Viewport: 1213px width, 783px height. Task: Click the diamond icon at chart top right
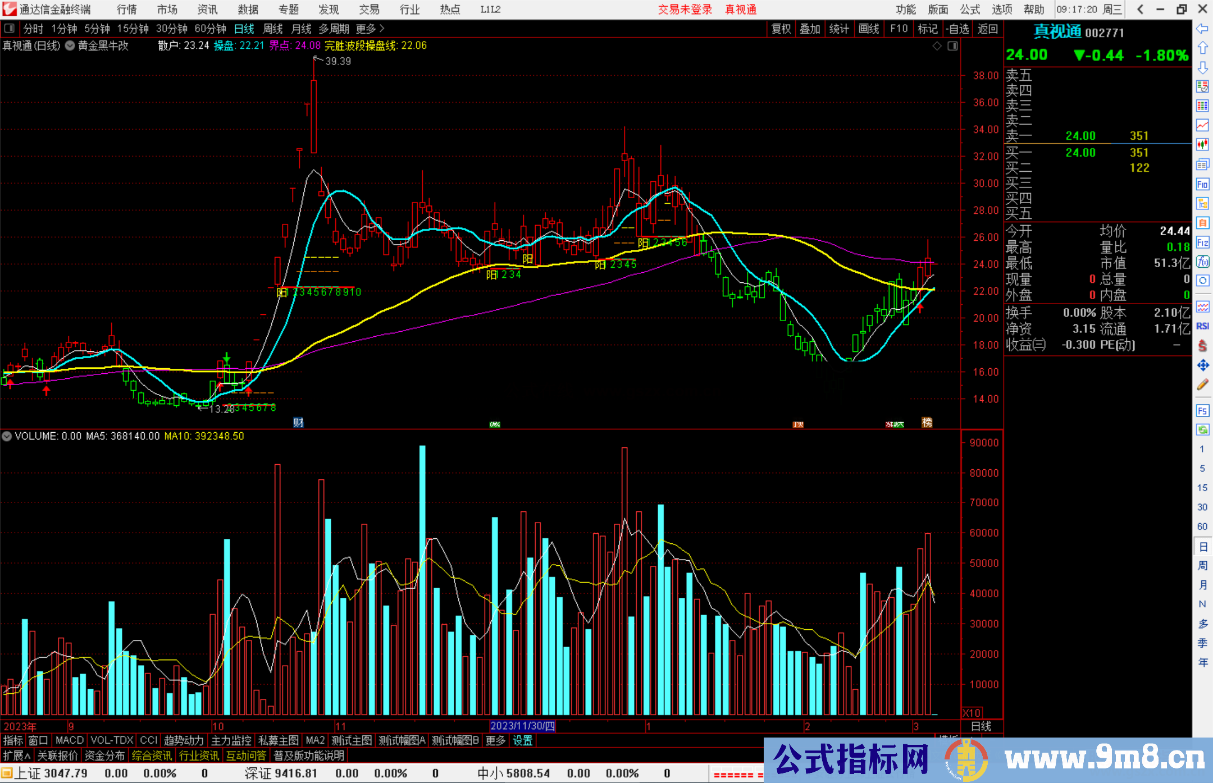point(937,46)
